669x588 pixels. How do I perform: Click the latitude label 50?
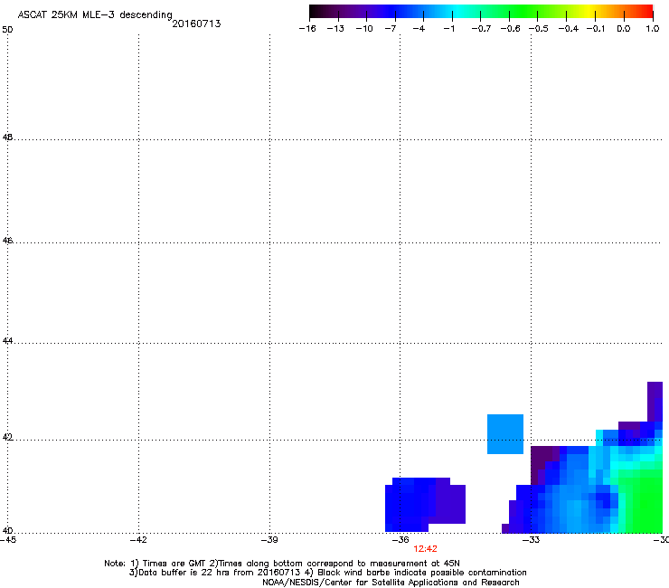pyautogui.click(x=7, y=30)
